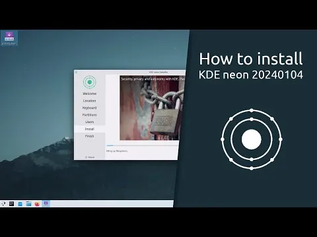
Task: Click the 'Filling up filesystems' status text
Action: click(117, 151)
